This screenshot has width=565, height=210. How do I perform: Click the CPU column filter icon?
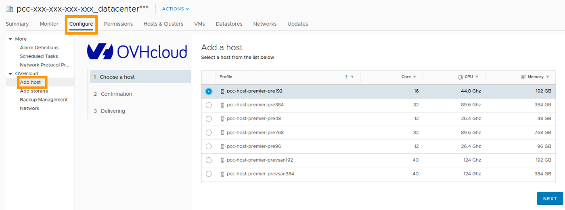477,77
